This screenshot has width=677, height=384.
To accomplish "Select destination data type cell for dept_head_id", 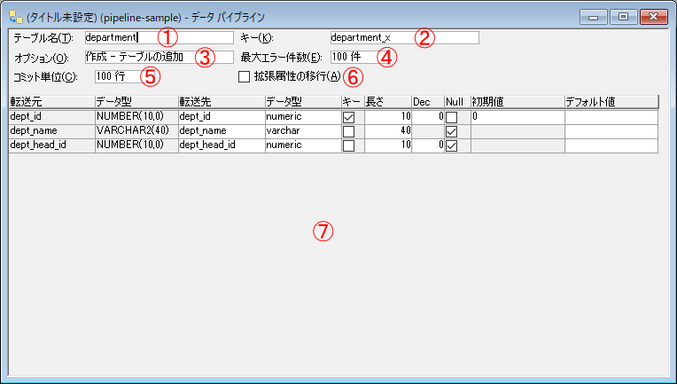I will click(x=302, y=145).
